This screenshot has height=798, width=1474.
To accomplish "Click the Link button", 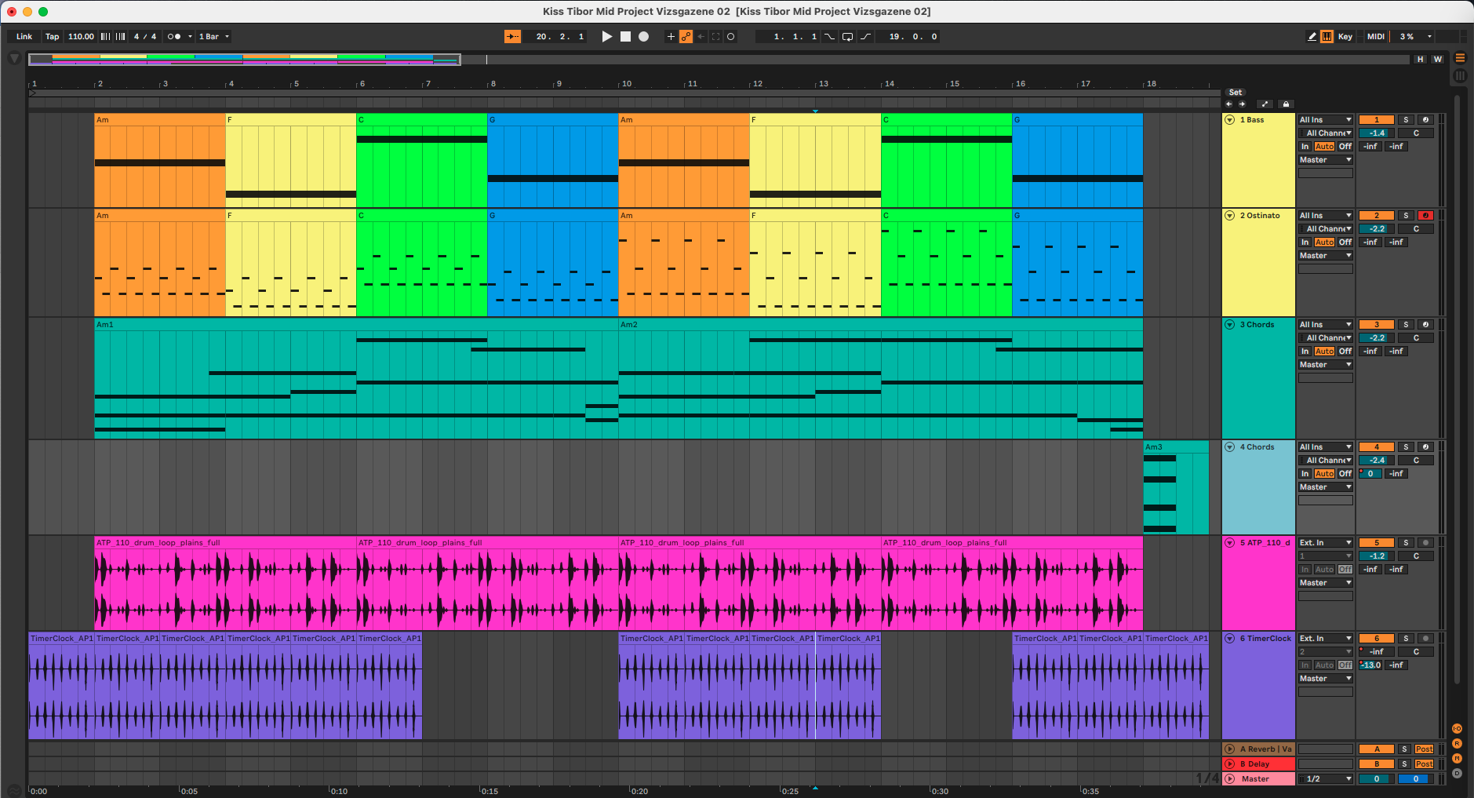I will coord(24,37).
